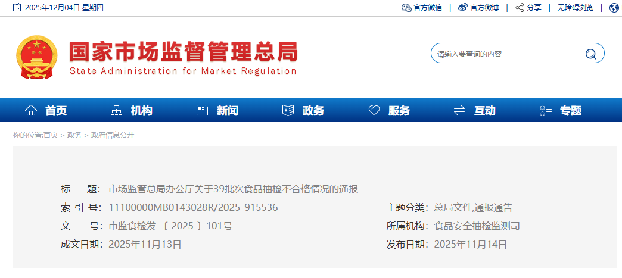Click 无障碍浏览 accessibility link

575,8
